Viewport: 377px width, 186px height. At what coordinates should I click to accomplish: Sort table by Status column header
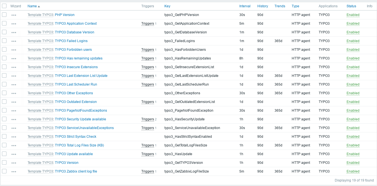[x=351, y=6]
